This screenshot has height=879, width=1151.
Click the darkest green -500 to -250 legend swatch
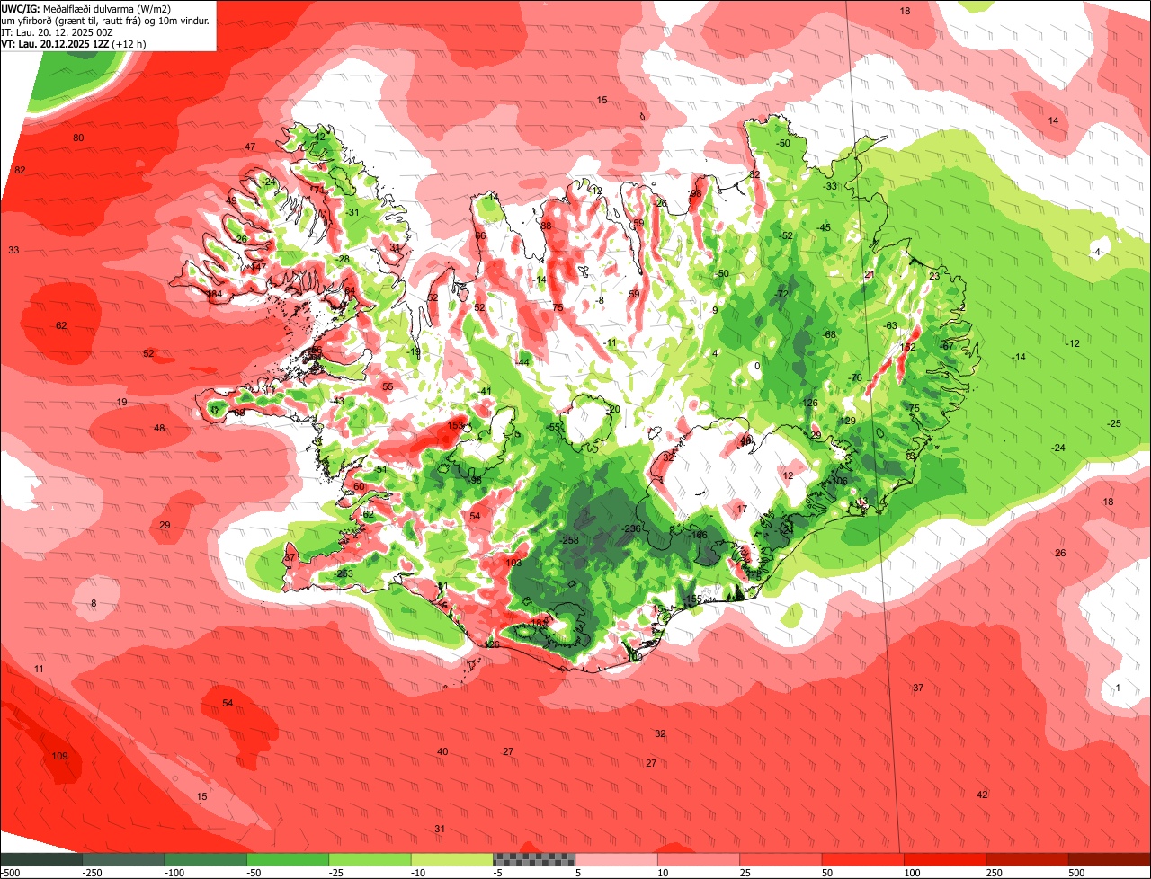tap(41, 860)
